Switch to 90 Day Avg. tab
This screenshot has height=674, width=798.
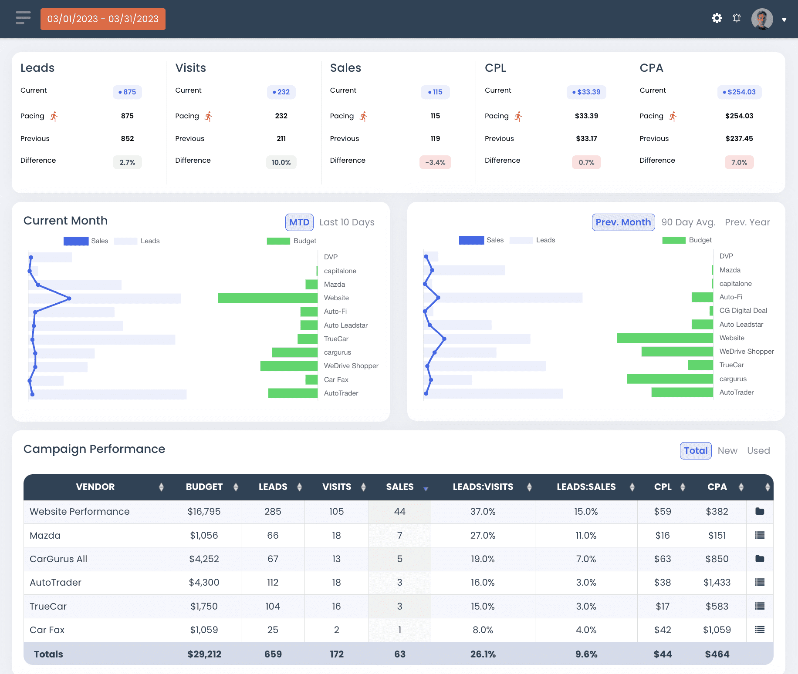tap(688, 222)
